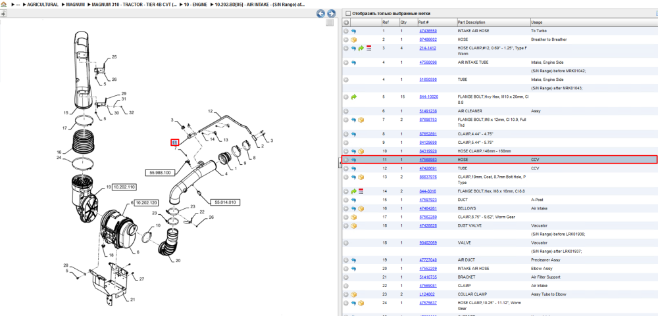Toggle selection circle for VALVE 90402069 row
This screenshot has width=658, height=316.
click(346, 243)
